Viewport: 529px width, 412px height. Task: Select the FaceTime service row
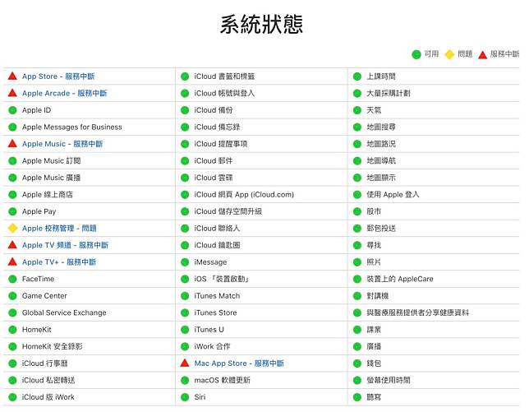(39, 279)
